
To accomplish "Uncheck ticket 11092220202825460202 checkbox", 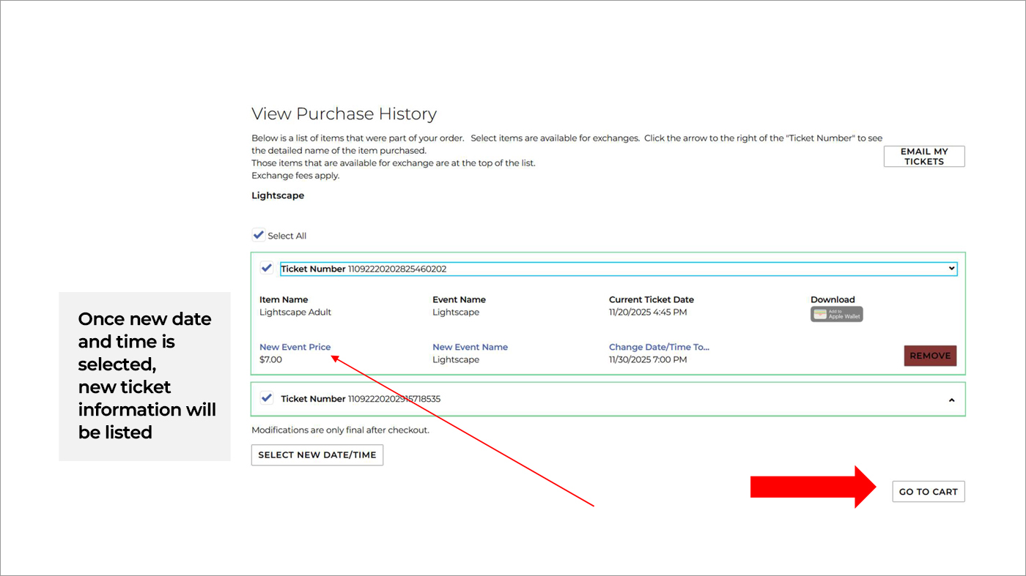I will pos(267,269).
